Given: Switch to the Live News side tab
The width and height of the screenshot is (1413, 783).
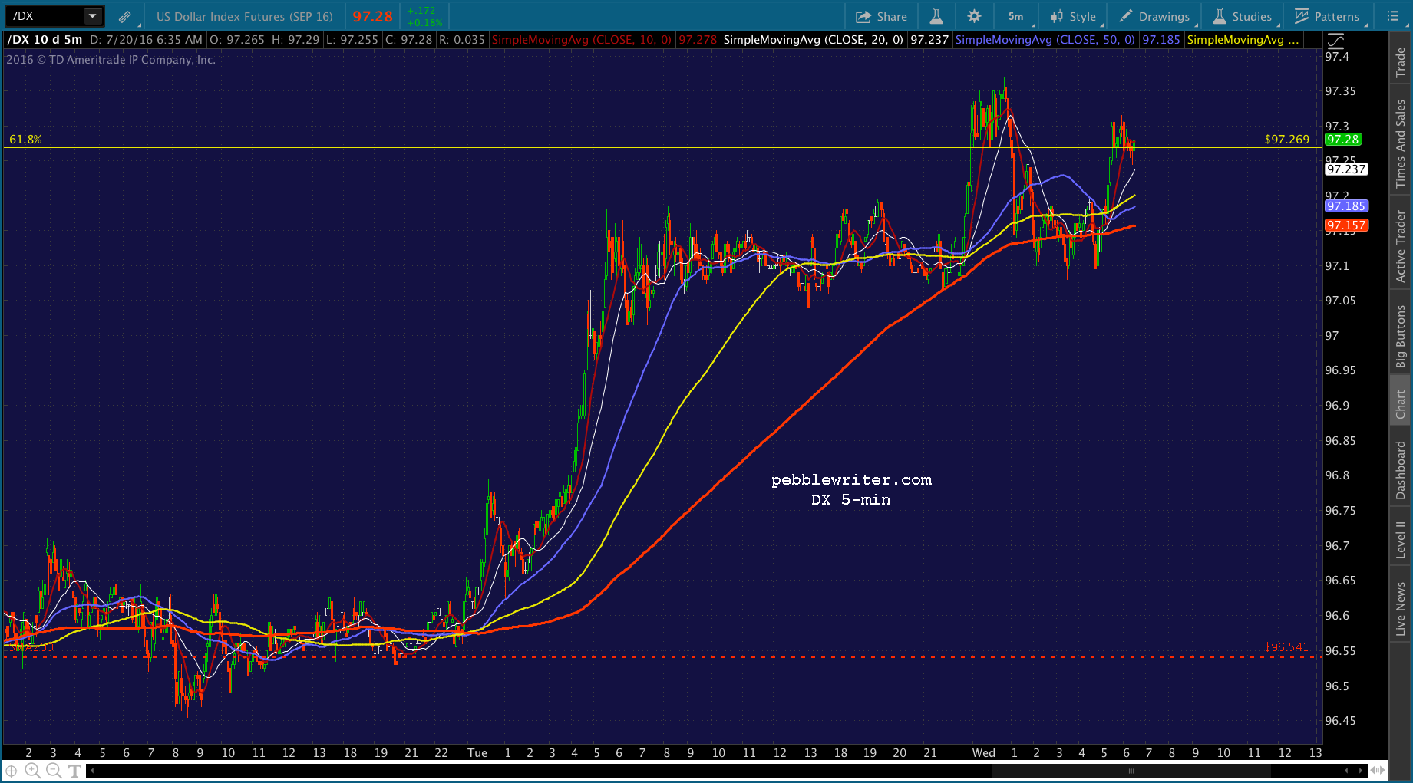Looking at the screenshot, I should (1401, 608).
